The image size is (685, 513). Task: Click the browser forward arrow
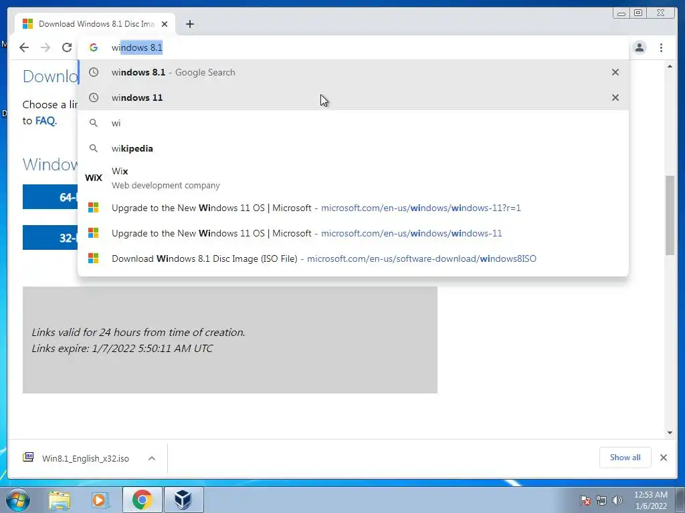pos(45,47)
